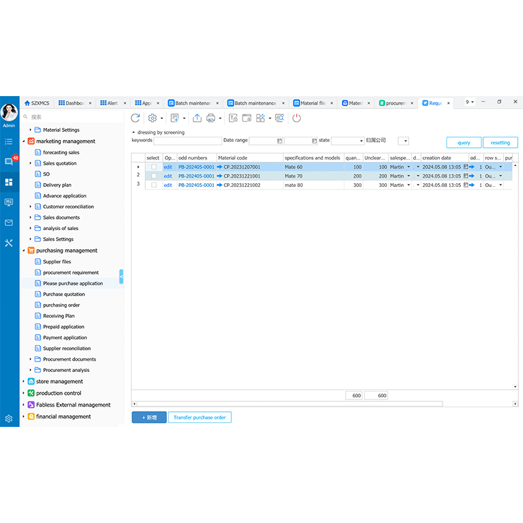Tick the select checkbox on row 3
Image resolution: width=523 pixels, height=523 pixels.
click(x=155, y=185)
